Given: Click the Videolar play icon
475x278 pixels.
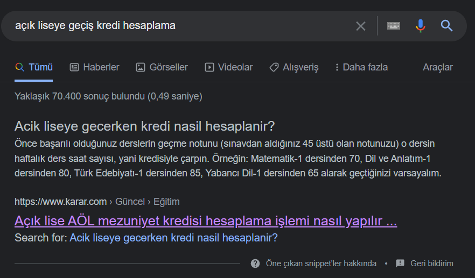Looking at the screenshot, I should coord(209,67).
